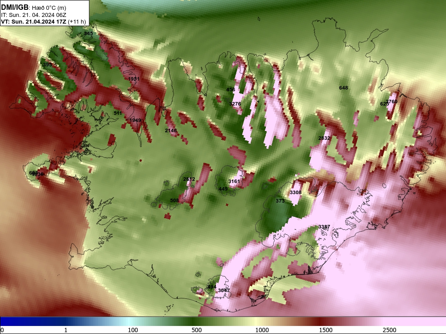Click the 100 value on the color scale
Screen dimensions: 446x334
click(133, 330)
